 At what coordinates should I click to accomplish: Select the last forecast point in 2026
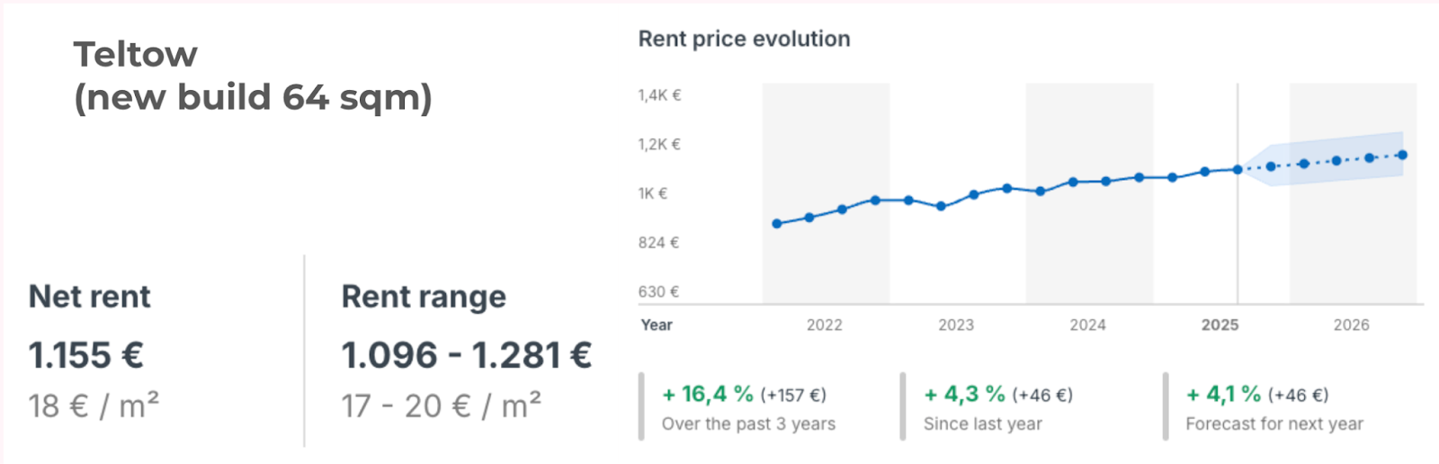click(1402, 155)
